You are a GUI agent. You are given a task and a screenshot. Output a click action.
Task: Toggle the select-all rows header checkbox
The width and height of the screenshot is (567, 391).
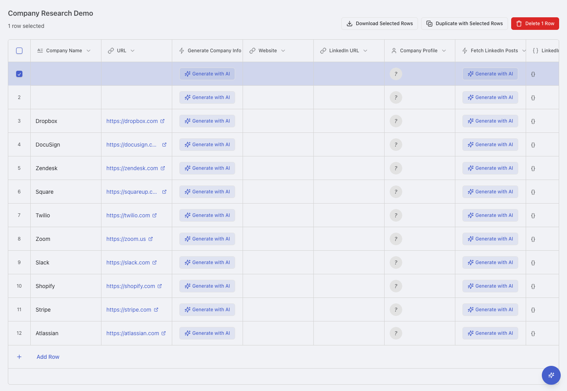click(x=19, y=51)
